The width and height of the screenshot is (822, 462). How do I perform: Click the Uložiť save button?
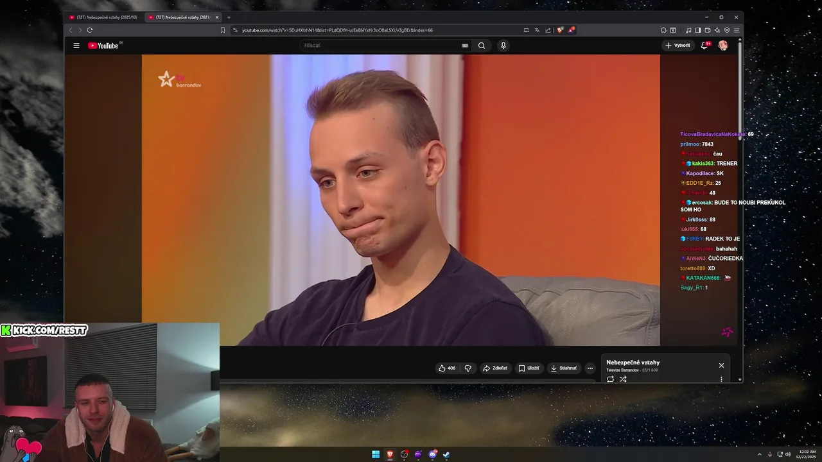coord(529,368)
